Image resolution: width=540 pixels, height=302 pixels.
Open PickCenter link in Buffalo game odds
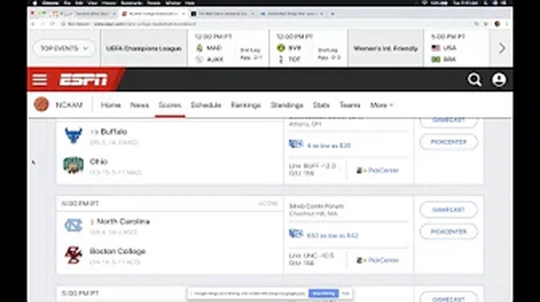(383, 170)
